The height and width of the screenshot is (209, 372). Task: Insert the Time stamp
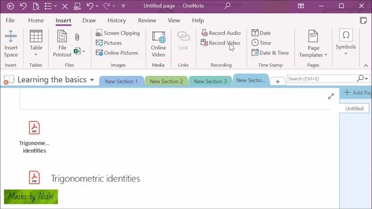pyautogui.click(x=261, y=43)
